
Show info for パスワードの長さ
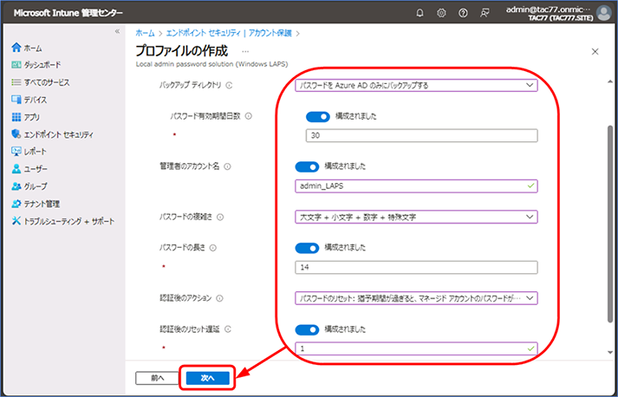pyautogui.click(x=213, y=248)
